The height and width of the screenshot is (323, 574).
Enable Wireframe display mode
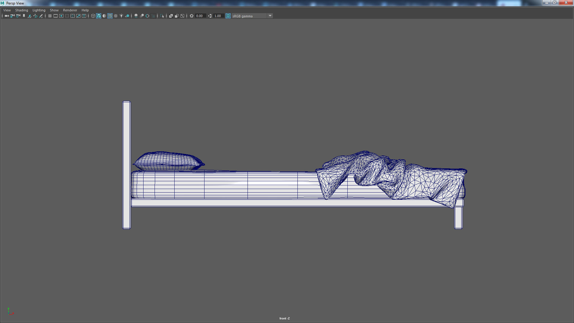tap(93, 16)
